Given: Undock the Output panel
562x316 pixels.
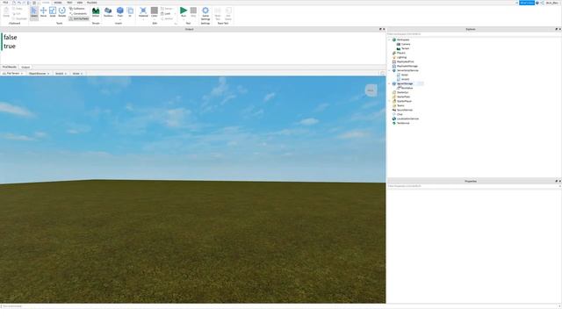Looking at the screenshot, I should pos(380,29).
